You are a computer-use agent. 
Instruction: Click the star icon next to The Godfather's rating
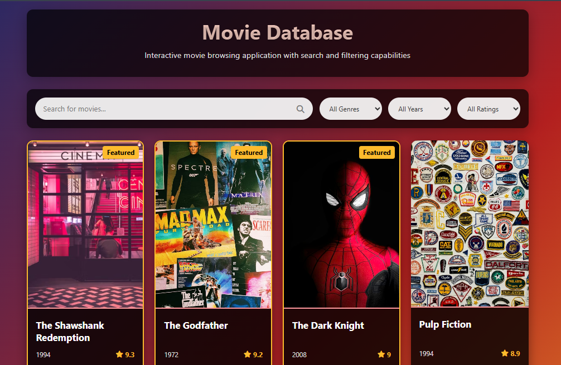point(247,354)
